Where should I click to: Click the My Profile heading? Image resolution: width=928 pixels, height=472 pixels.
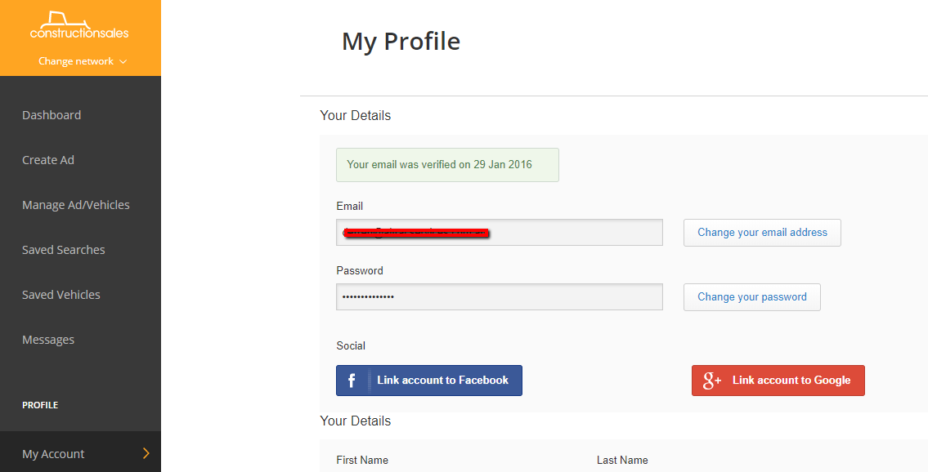401,41
